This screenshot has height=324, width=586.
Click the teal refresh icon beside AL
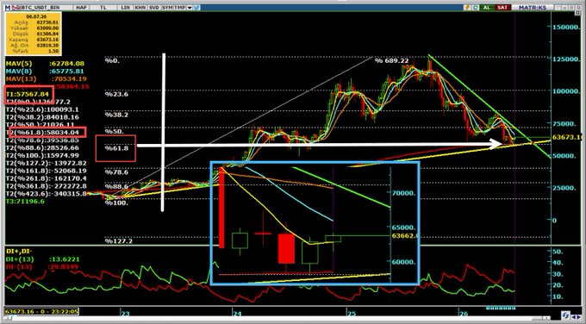[476, 8]
